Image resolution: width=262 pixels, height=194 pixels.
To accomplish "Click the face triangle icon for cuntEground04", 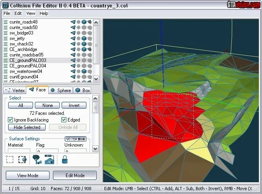I will [73, 77].
